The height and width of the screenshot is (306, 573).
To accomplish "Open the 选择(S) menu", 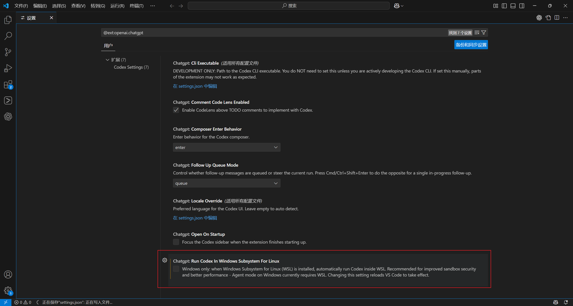I will [x=59, y=6].
